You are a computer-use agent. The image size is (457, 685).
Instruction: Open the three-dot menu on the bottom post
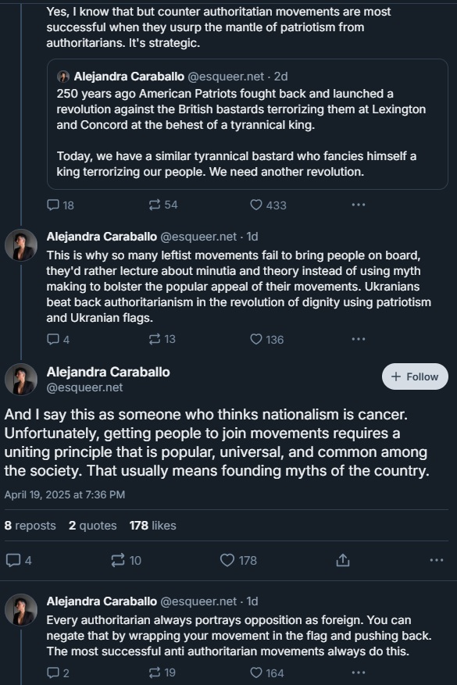358,673
